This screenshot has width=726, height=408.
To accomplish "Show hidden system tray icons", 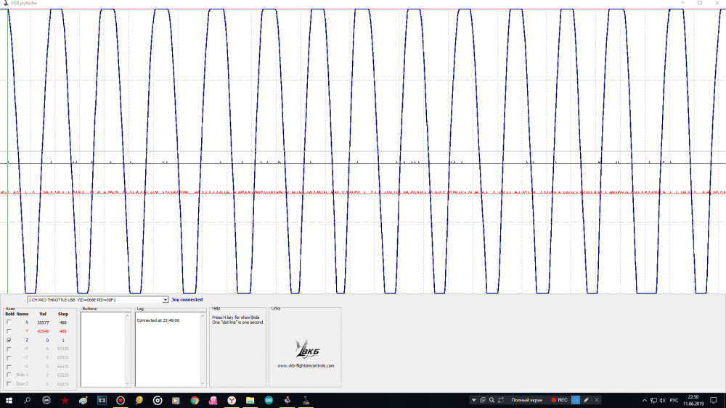I will (644, 400).
